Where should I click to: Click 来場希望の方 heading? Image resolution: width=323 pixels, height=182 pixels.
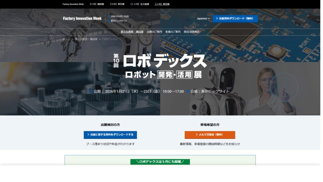[x=210, y=124]
